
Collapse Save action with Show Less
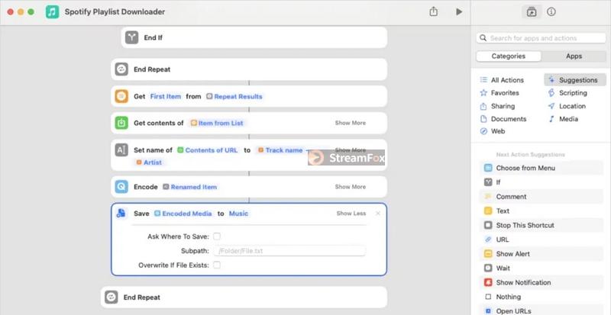[351, 214]
